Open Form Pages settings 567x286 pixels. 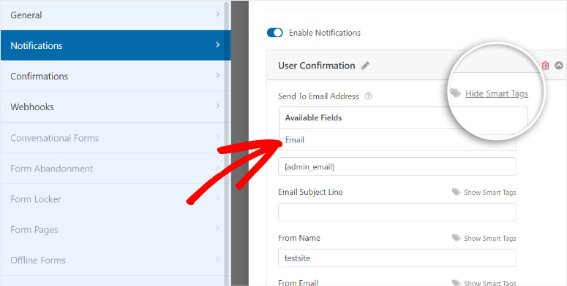coord(116,230)
